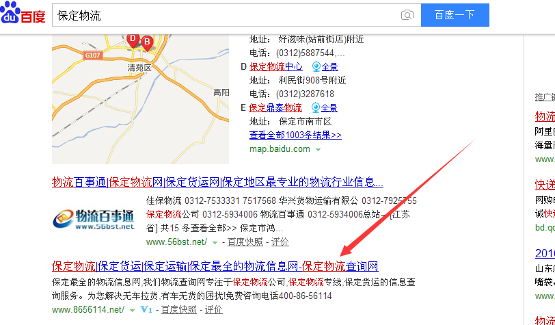555x325 pixels.
Task: Open 评价 for 8656114.net result
Action: pos(214,310)
